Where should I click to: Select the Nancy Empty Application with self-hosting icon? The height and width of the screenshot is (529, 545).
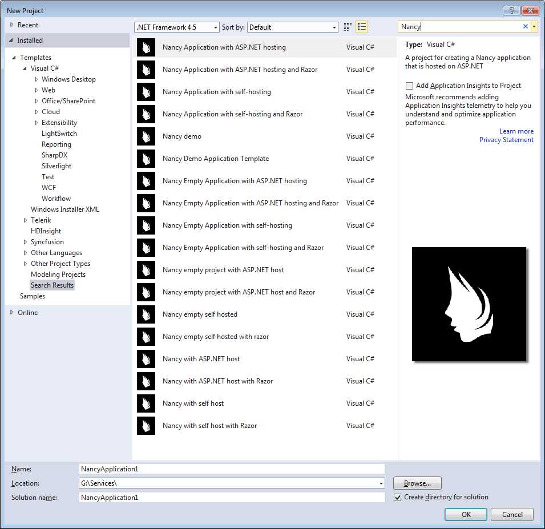click(x=146, y=225)
